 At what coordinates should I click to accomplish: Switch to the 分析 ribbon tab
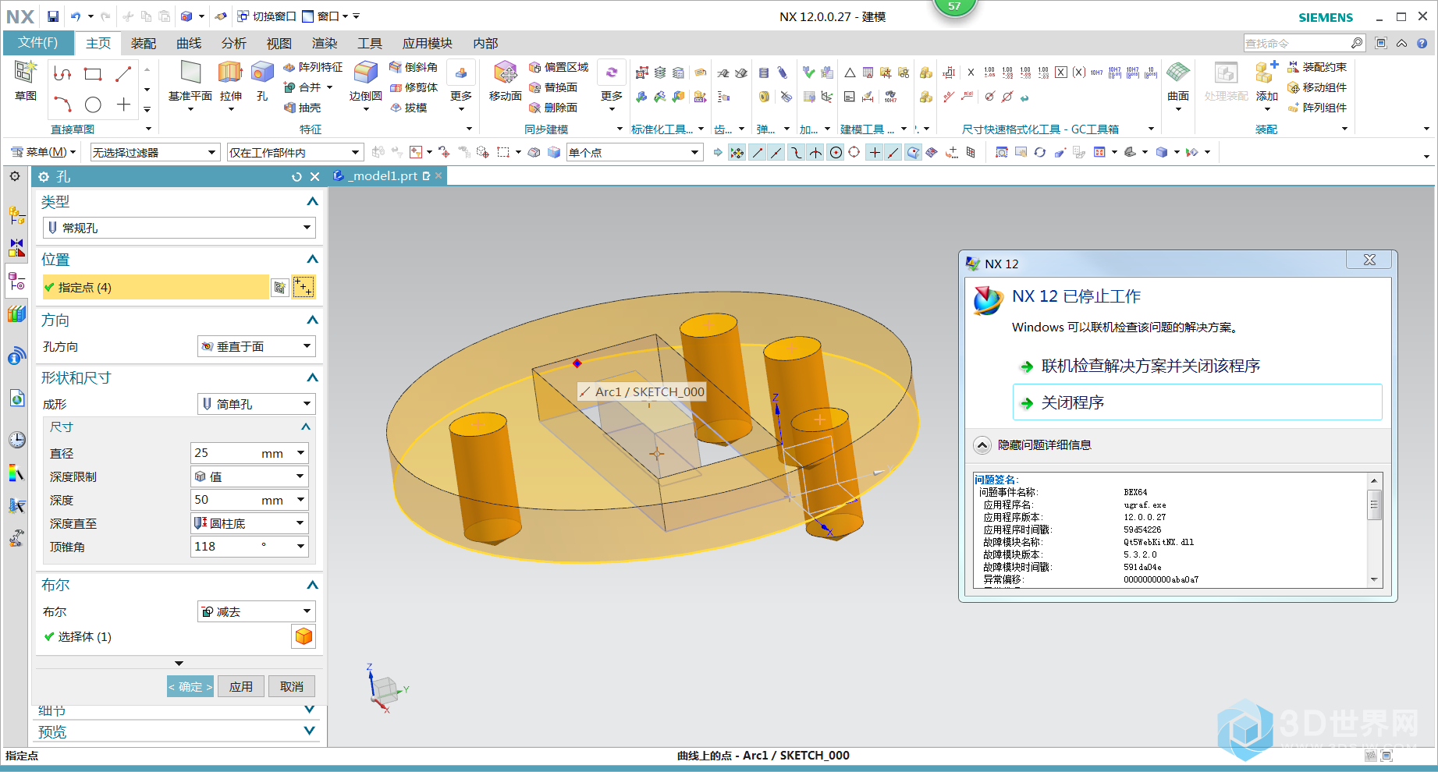(x=234, y=44)
